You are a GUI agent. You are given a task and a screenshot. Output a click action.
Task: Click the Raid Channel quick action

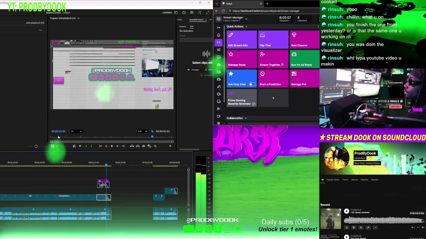point(305,40)
